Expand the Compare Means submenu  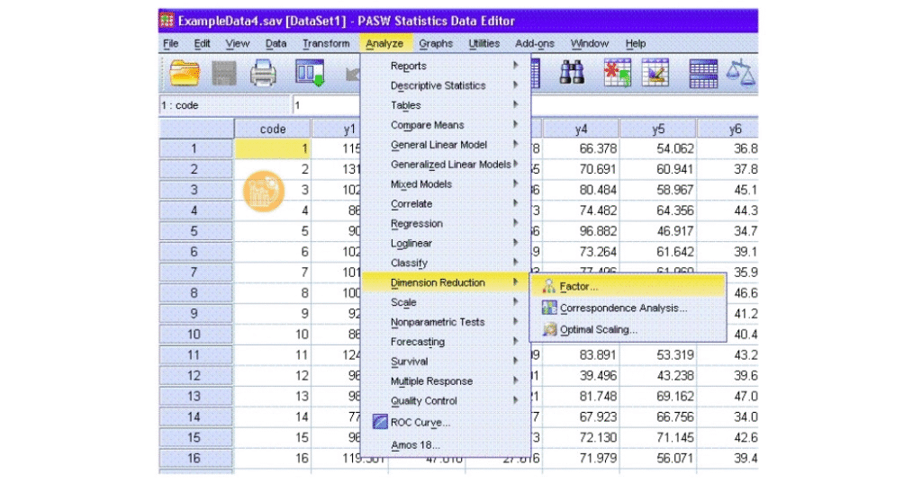pyautogui.click(x=427, y=125)
